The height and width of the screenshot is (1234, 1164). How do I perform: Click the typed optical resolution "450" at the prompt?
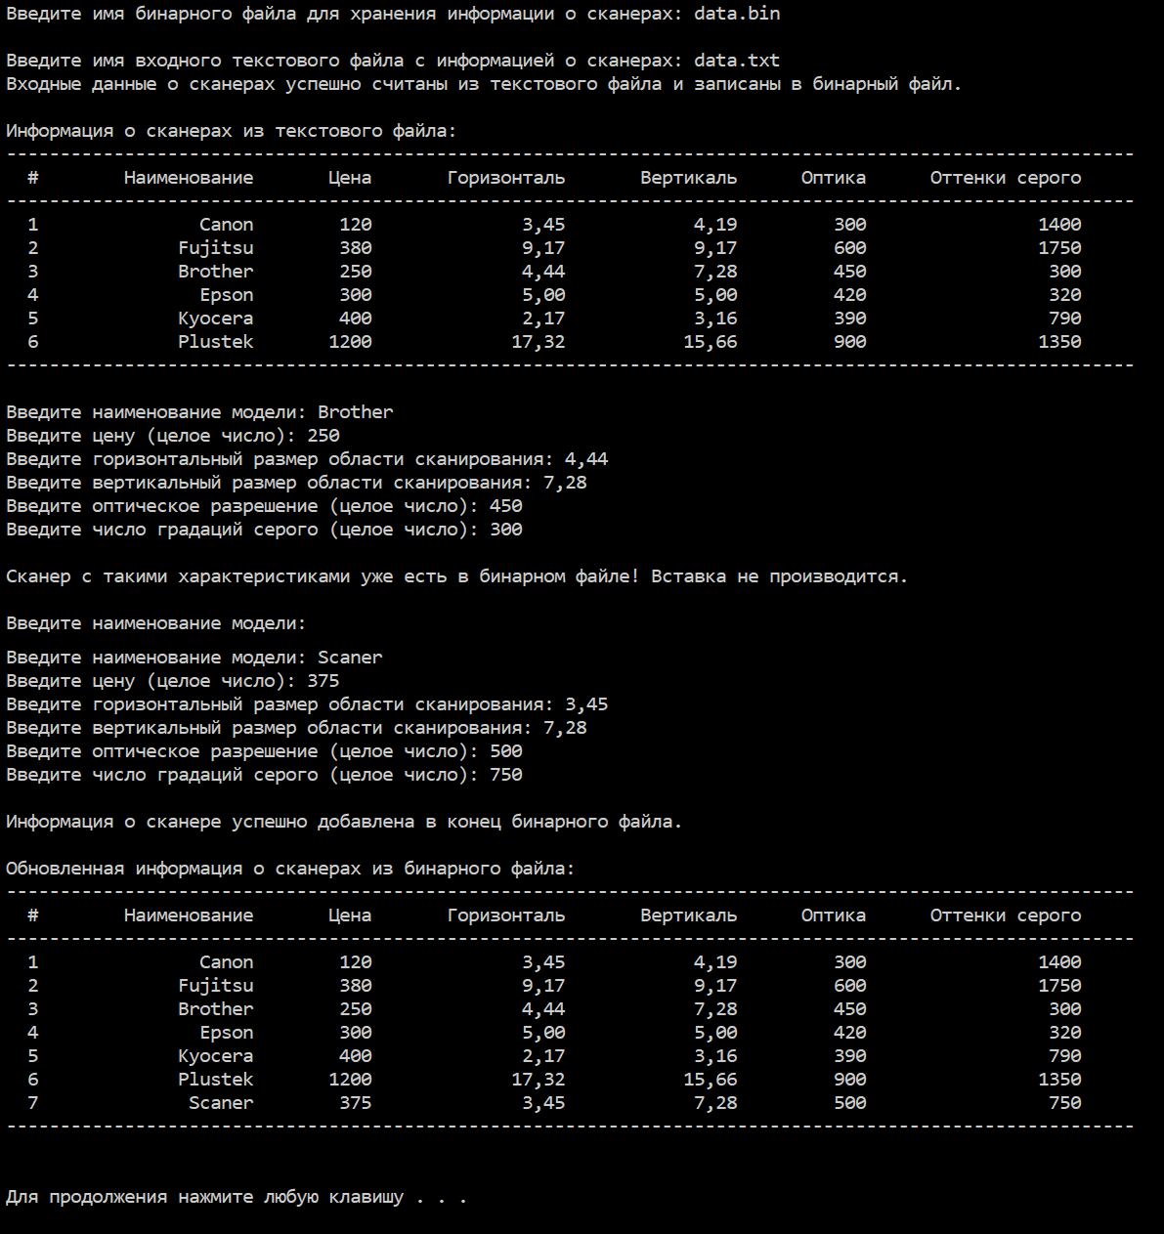coord(506,506)
